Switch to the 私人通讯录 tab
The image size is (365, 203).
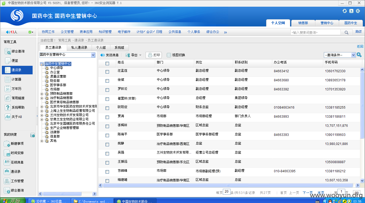point(79,48)
